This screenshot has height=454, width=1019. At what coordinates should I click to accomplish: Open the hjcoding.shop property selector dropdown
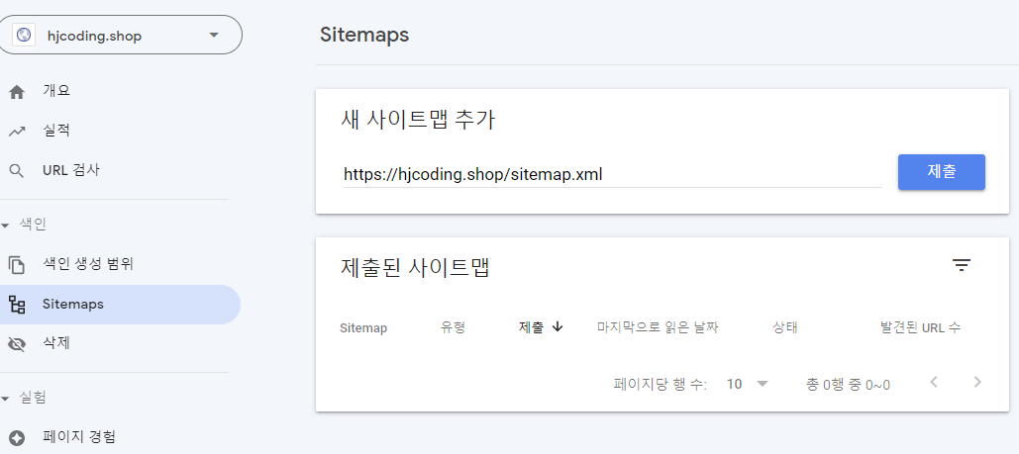119,35
